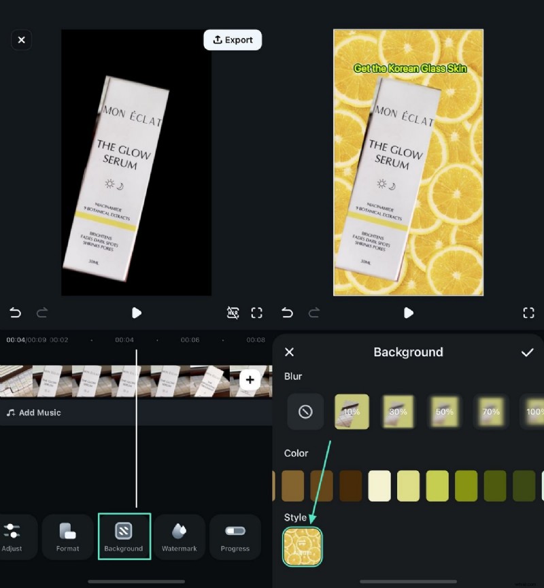Tap the Redo icon above the timeline
Screen dimensions: 544x588
pos(42,313)
